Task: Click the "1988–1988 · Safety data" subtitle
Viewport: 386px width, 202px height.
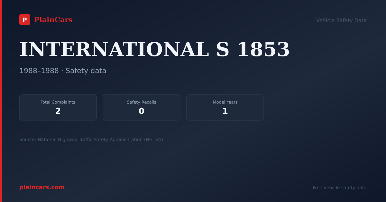Action: coord(63,71)
